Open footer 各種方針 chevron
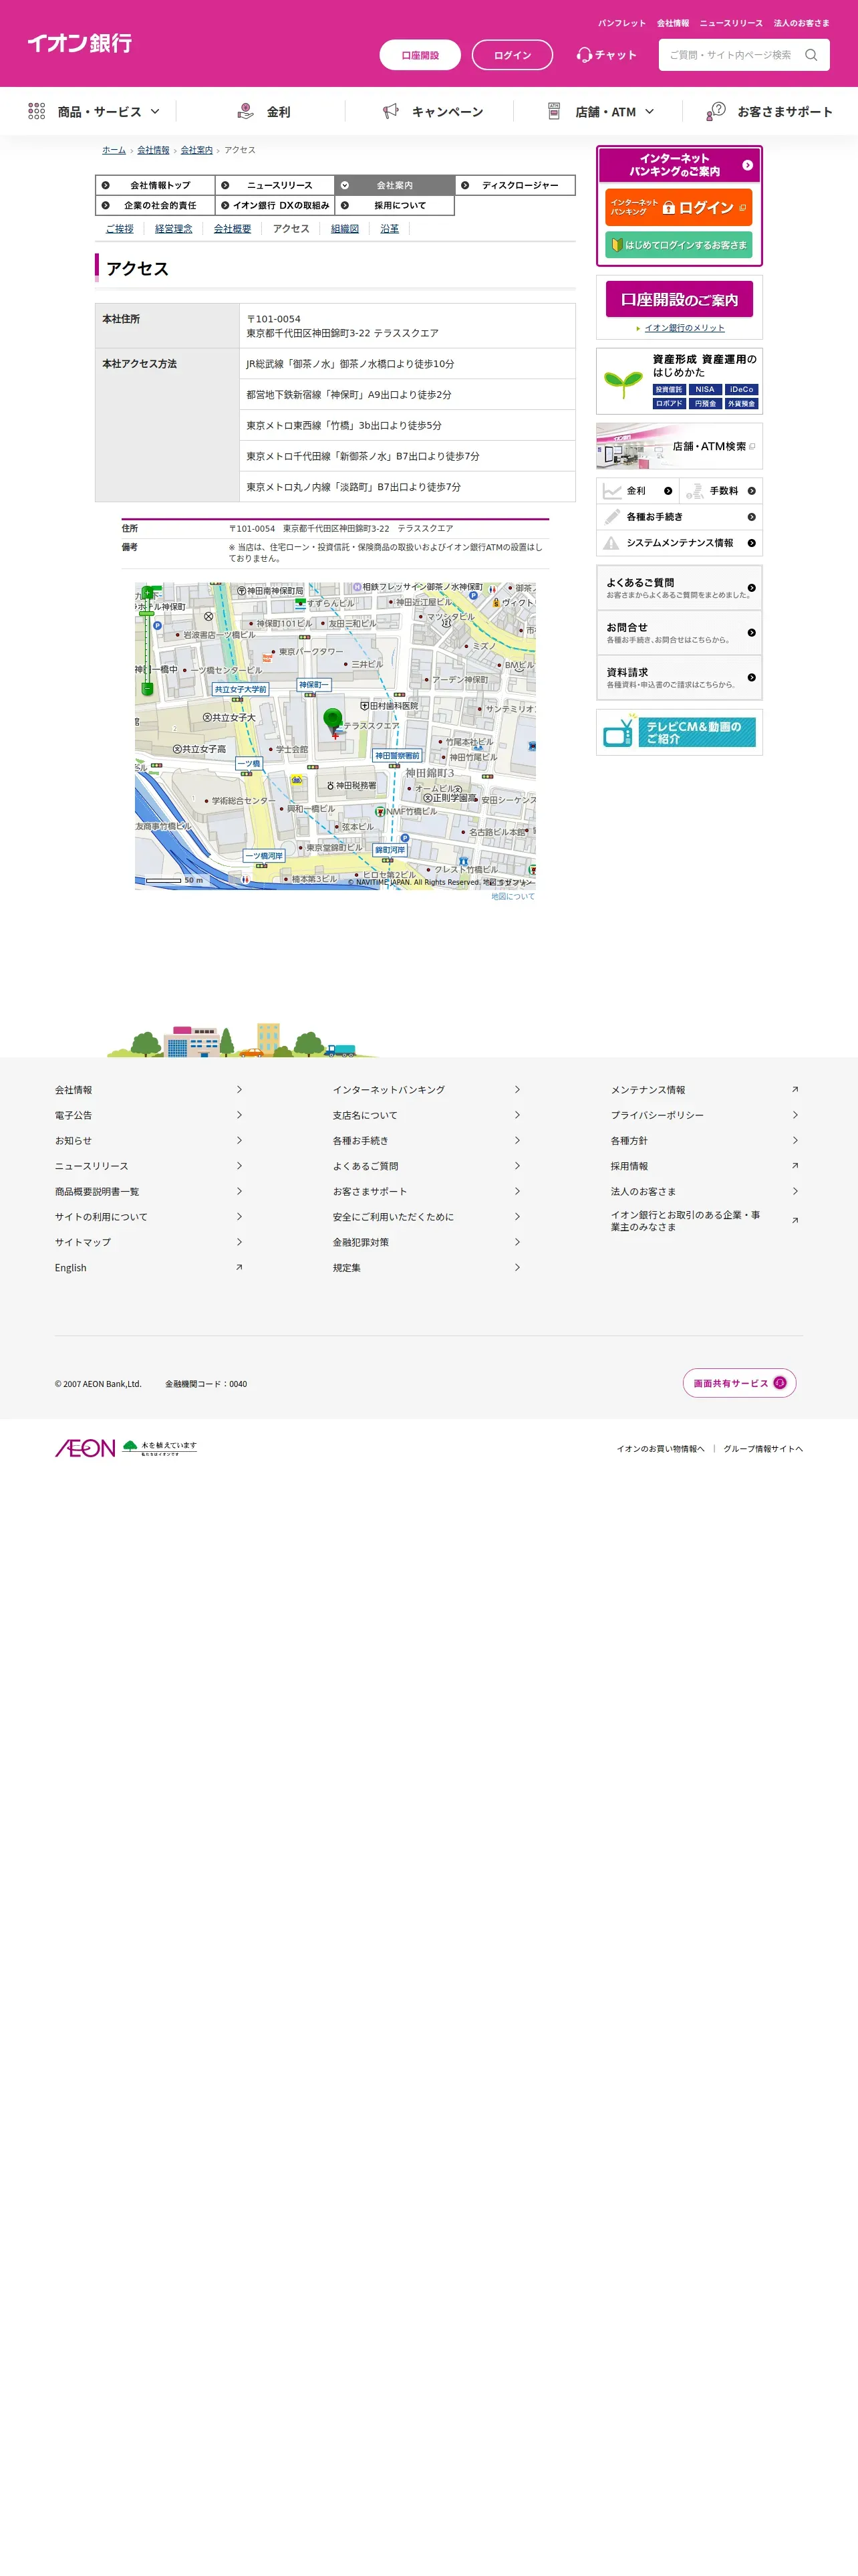 [x=795, y=1140]
